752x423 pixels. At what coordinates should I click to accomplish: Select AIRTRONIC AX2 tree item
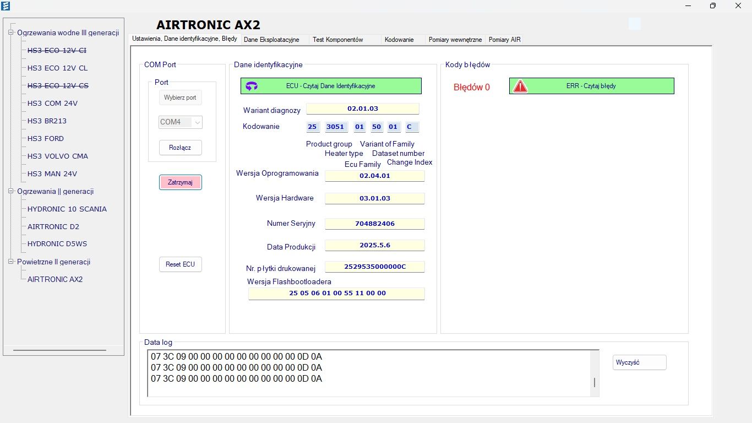(x=55, y=279)
